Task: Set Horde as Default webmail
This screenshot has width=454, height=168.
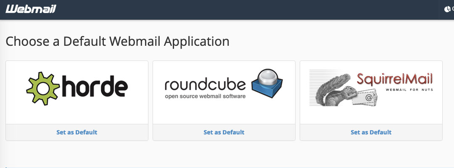Action: [x=77, y=132]
